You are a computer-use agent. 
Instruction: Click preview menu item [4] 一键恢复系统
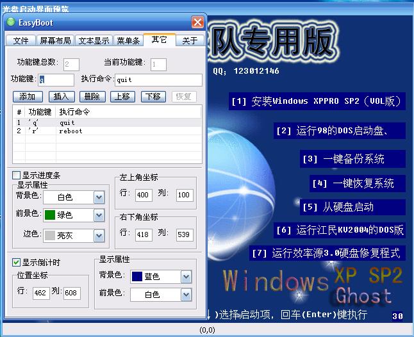[358, 183]
